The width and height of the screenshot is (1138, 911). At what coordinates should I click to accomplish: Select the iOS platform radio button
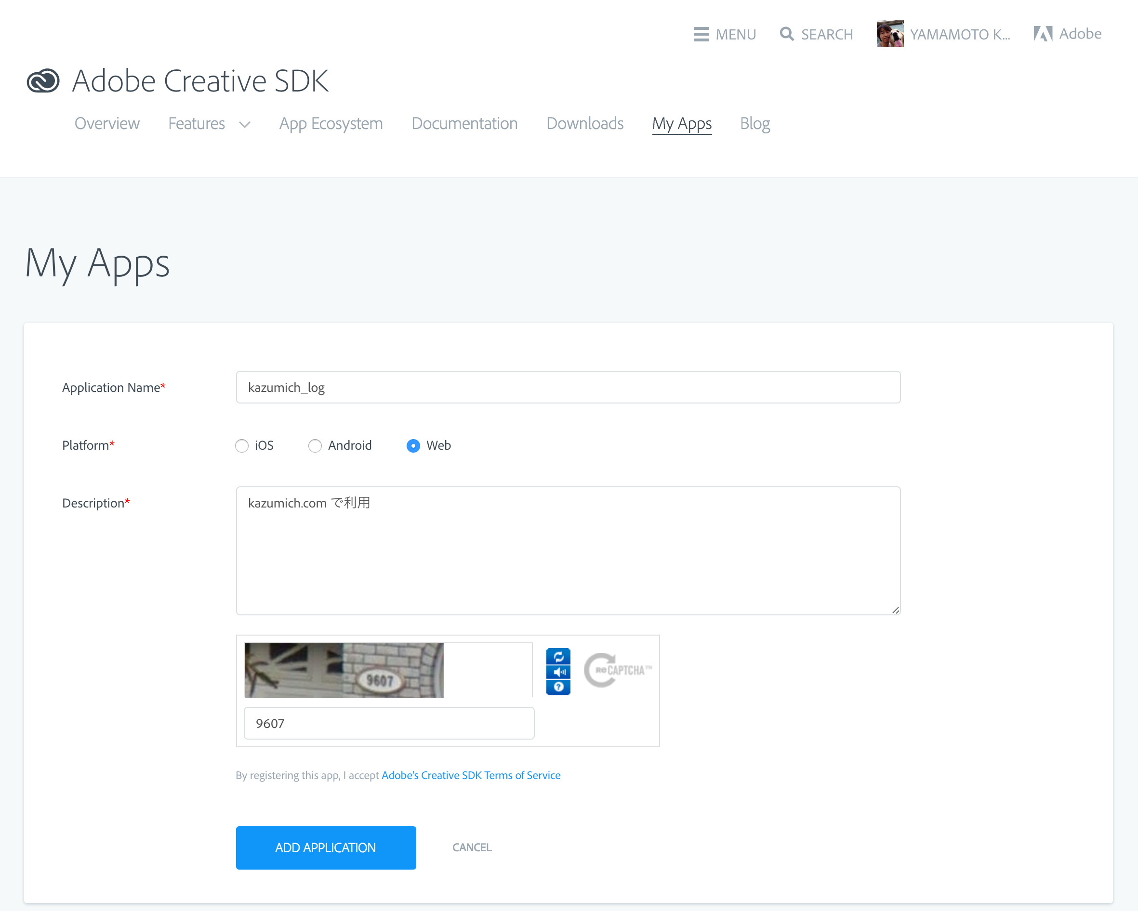point(242,446)
